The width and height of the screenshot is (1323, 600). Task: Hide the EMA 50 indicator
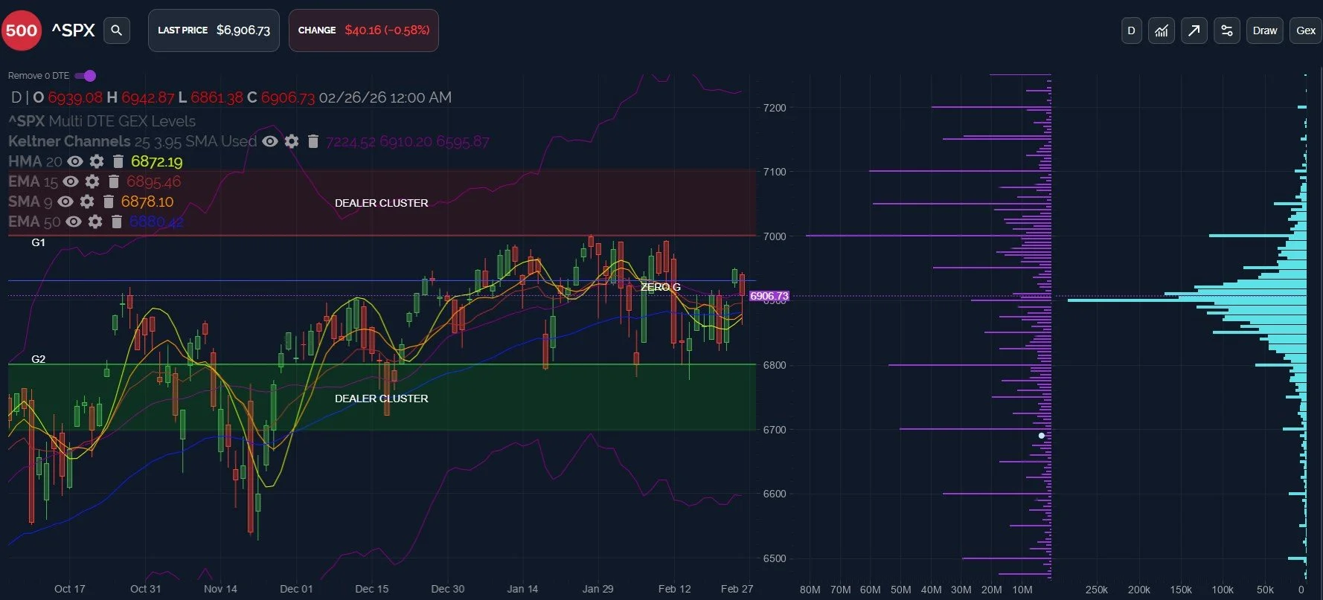pyautogui.click(x=74, y=222)
